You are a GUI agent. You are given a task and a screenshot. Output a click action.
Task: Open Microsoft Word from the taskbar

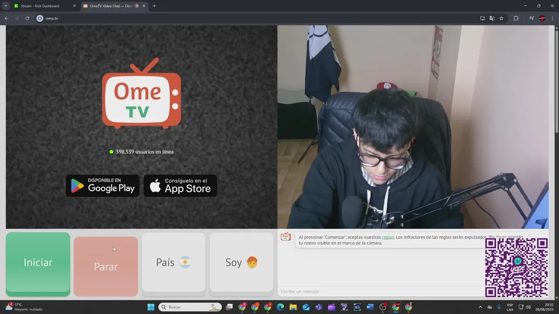[x=370, y=307]
